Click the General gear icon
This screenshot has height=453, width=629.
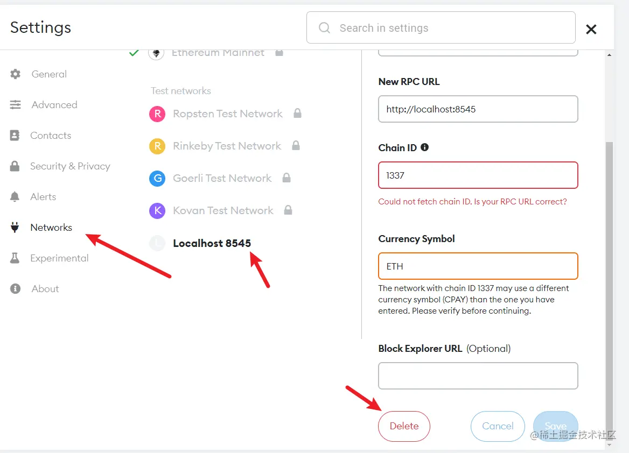[x=15, y=74]
